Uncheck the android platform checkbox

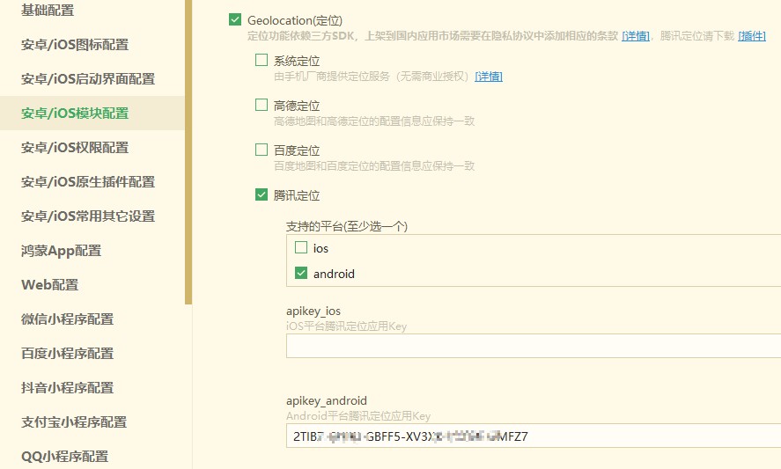(302, 274)
